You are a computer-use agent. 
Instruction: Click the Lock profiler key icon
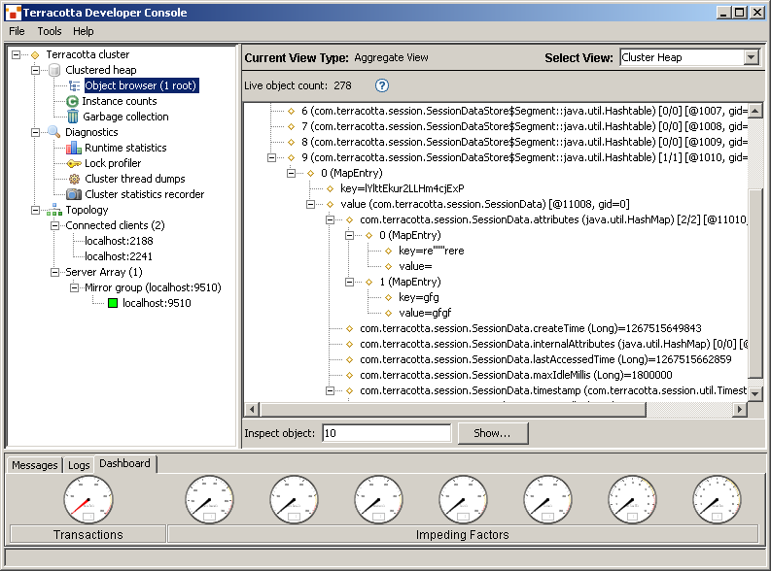[74, 163]
